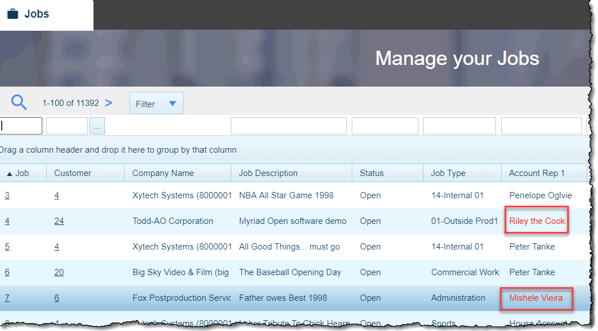Click the Jobs briefcase icon
598x331 pixels.
point(13,14)
